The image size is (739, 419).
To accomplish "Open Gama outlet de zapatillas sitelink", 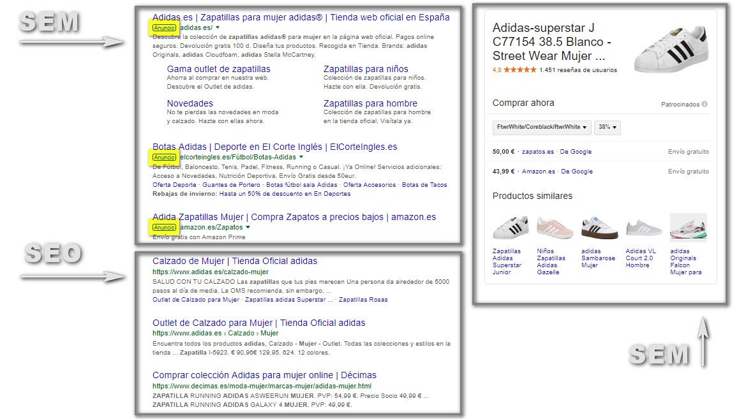I will pos(219,69).
